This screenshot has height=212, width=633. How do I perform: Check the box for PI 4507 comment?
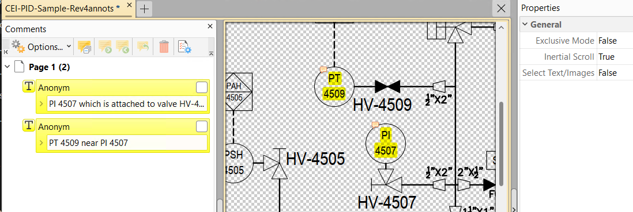click(x=201, y=87)
